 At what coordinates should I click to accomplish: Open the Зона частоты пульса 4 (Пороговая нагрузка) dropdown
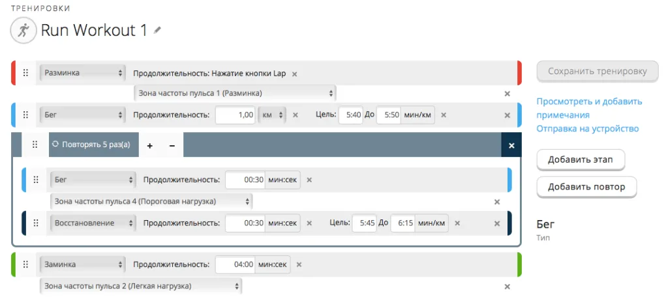point(151,201)
